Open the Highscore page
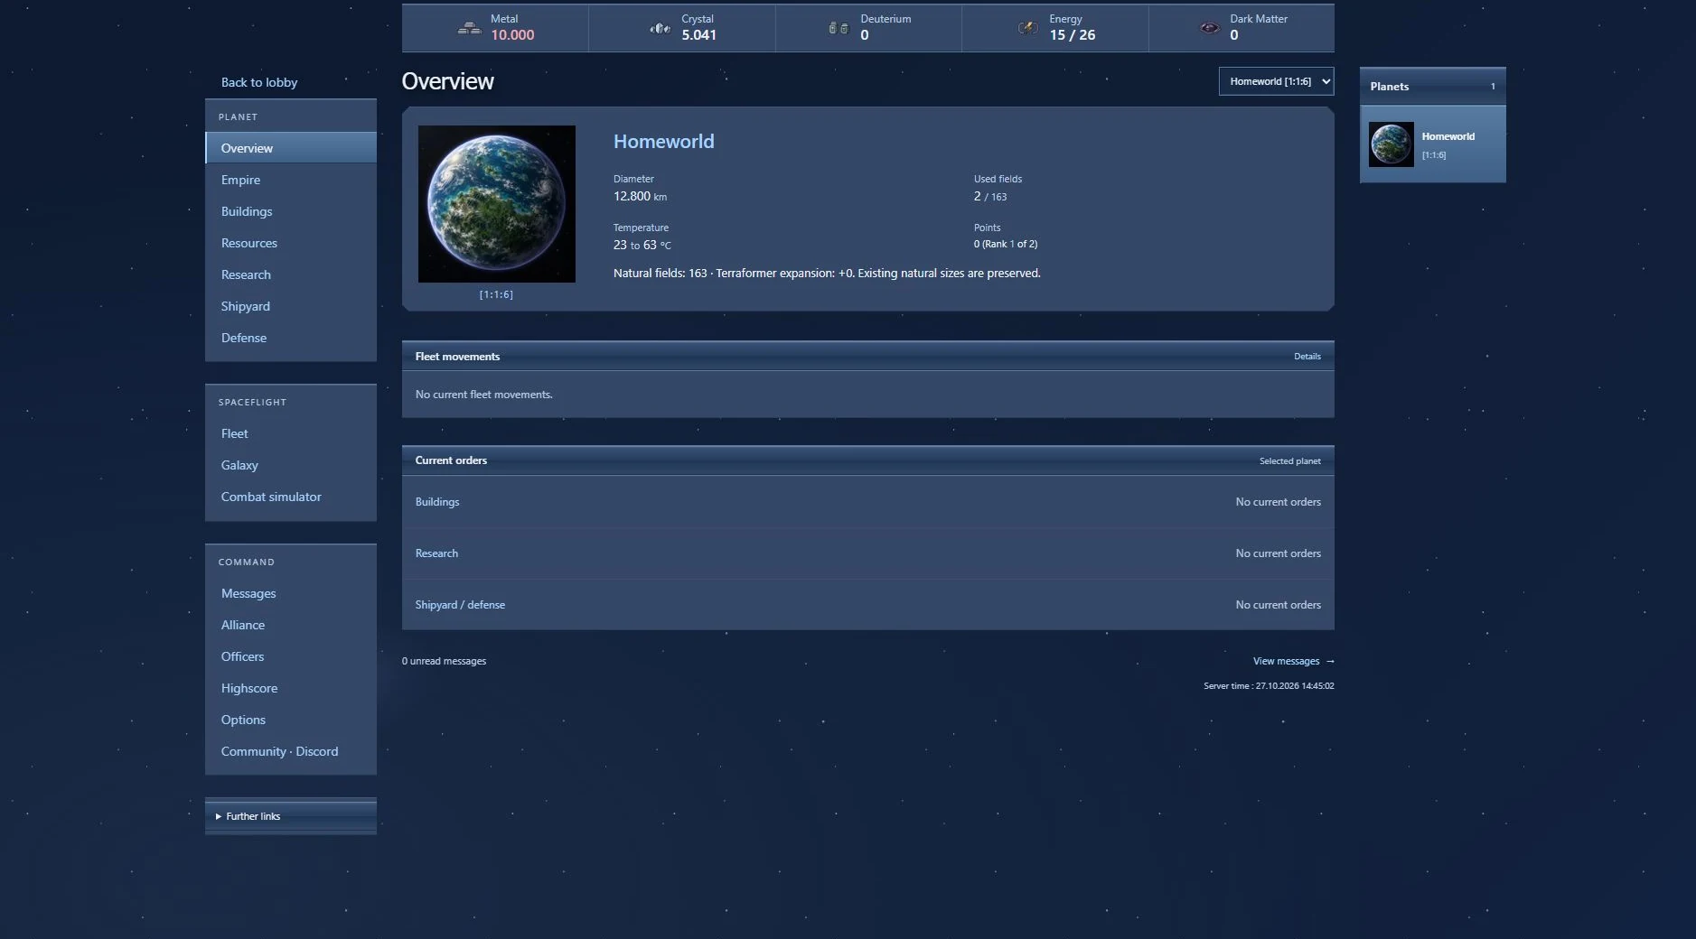The image size is (1696, 939). 291,688
